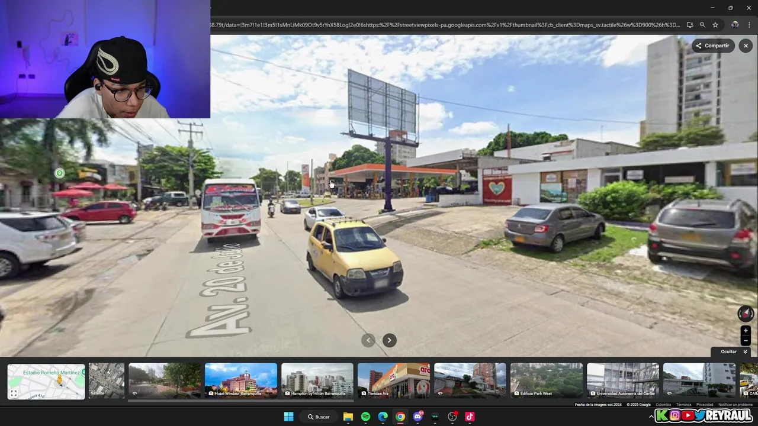Open the Privacidad footer link

click(x=705, y=405)
